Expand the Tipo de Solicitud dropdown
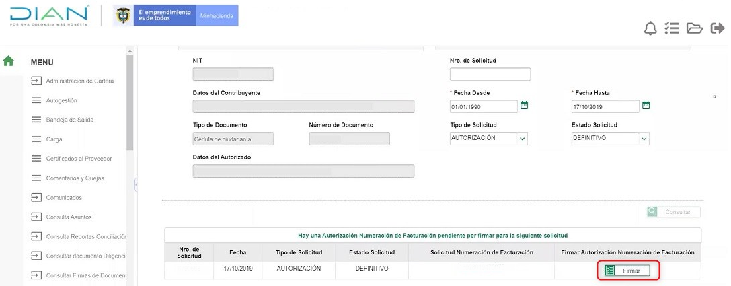Viewport: 731px width, 286px height. pyautogui.click(x=523, y=139)
